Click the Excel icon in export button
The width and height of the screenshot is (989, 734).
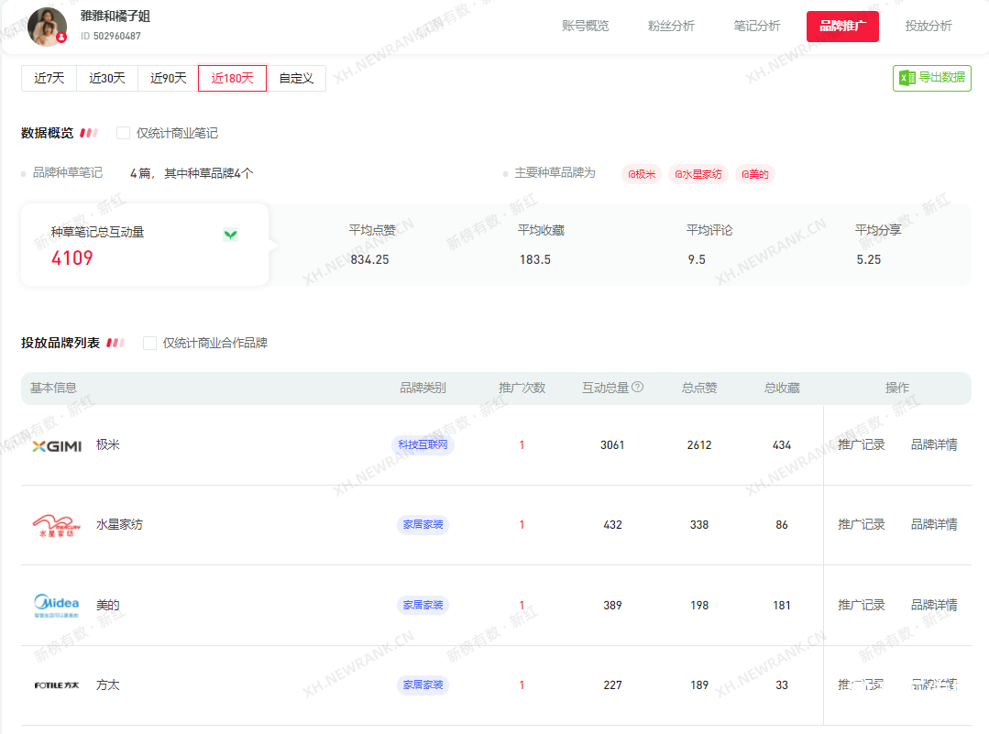pyautogui.click(x=907, y=78)
